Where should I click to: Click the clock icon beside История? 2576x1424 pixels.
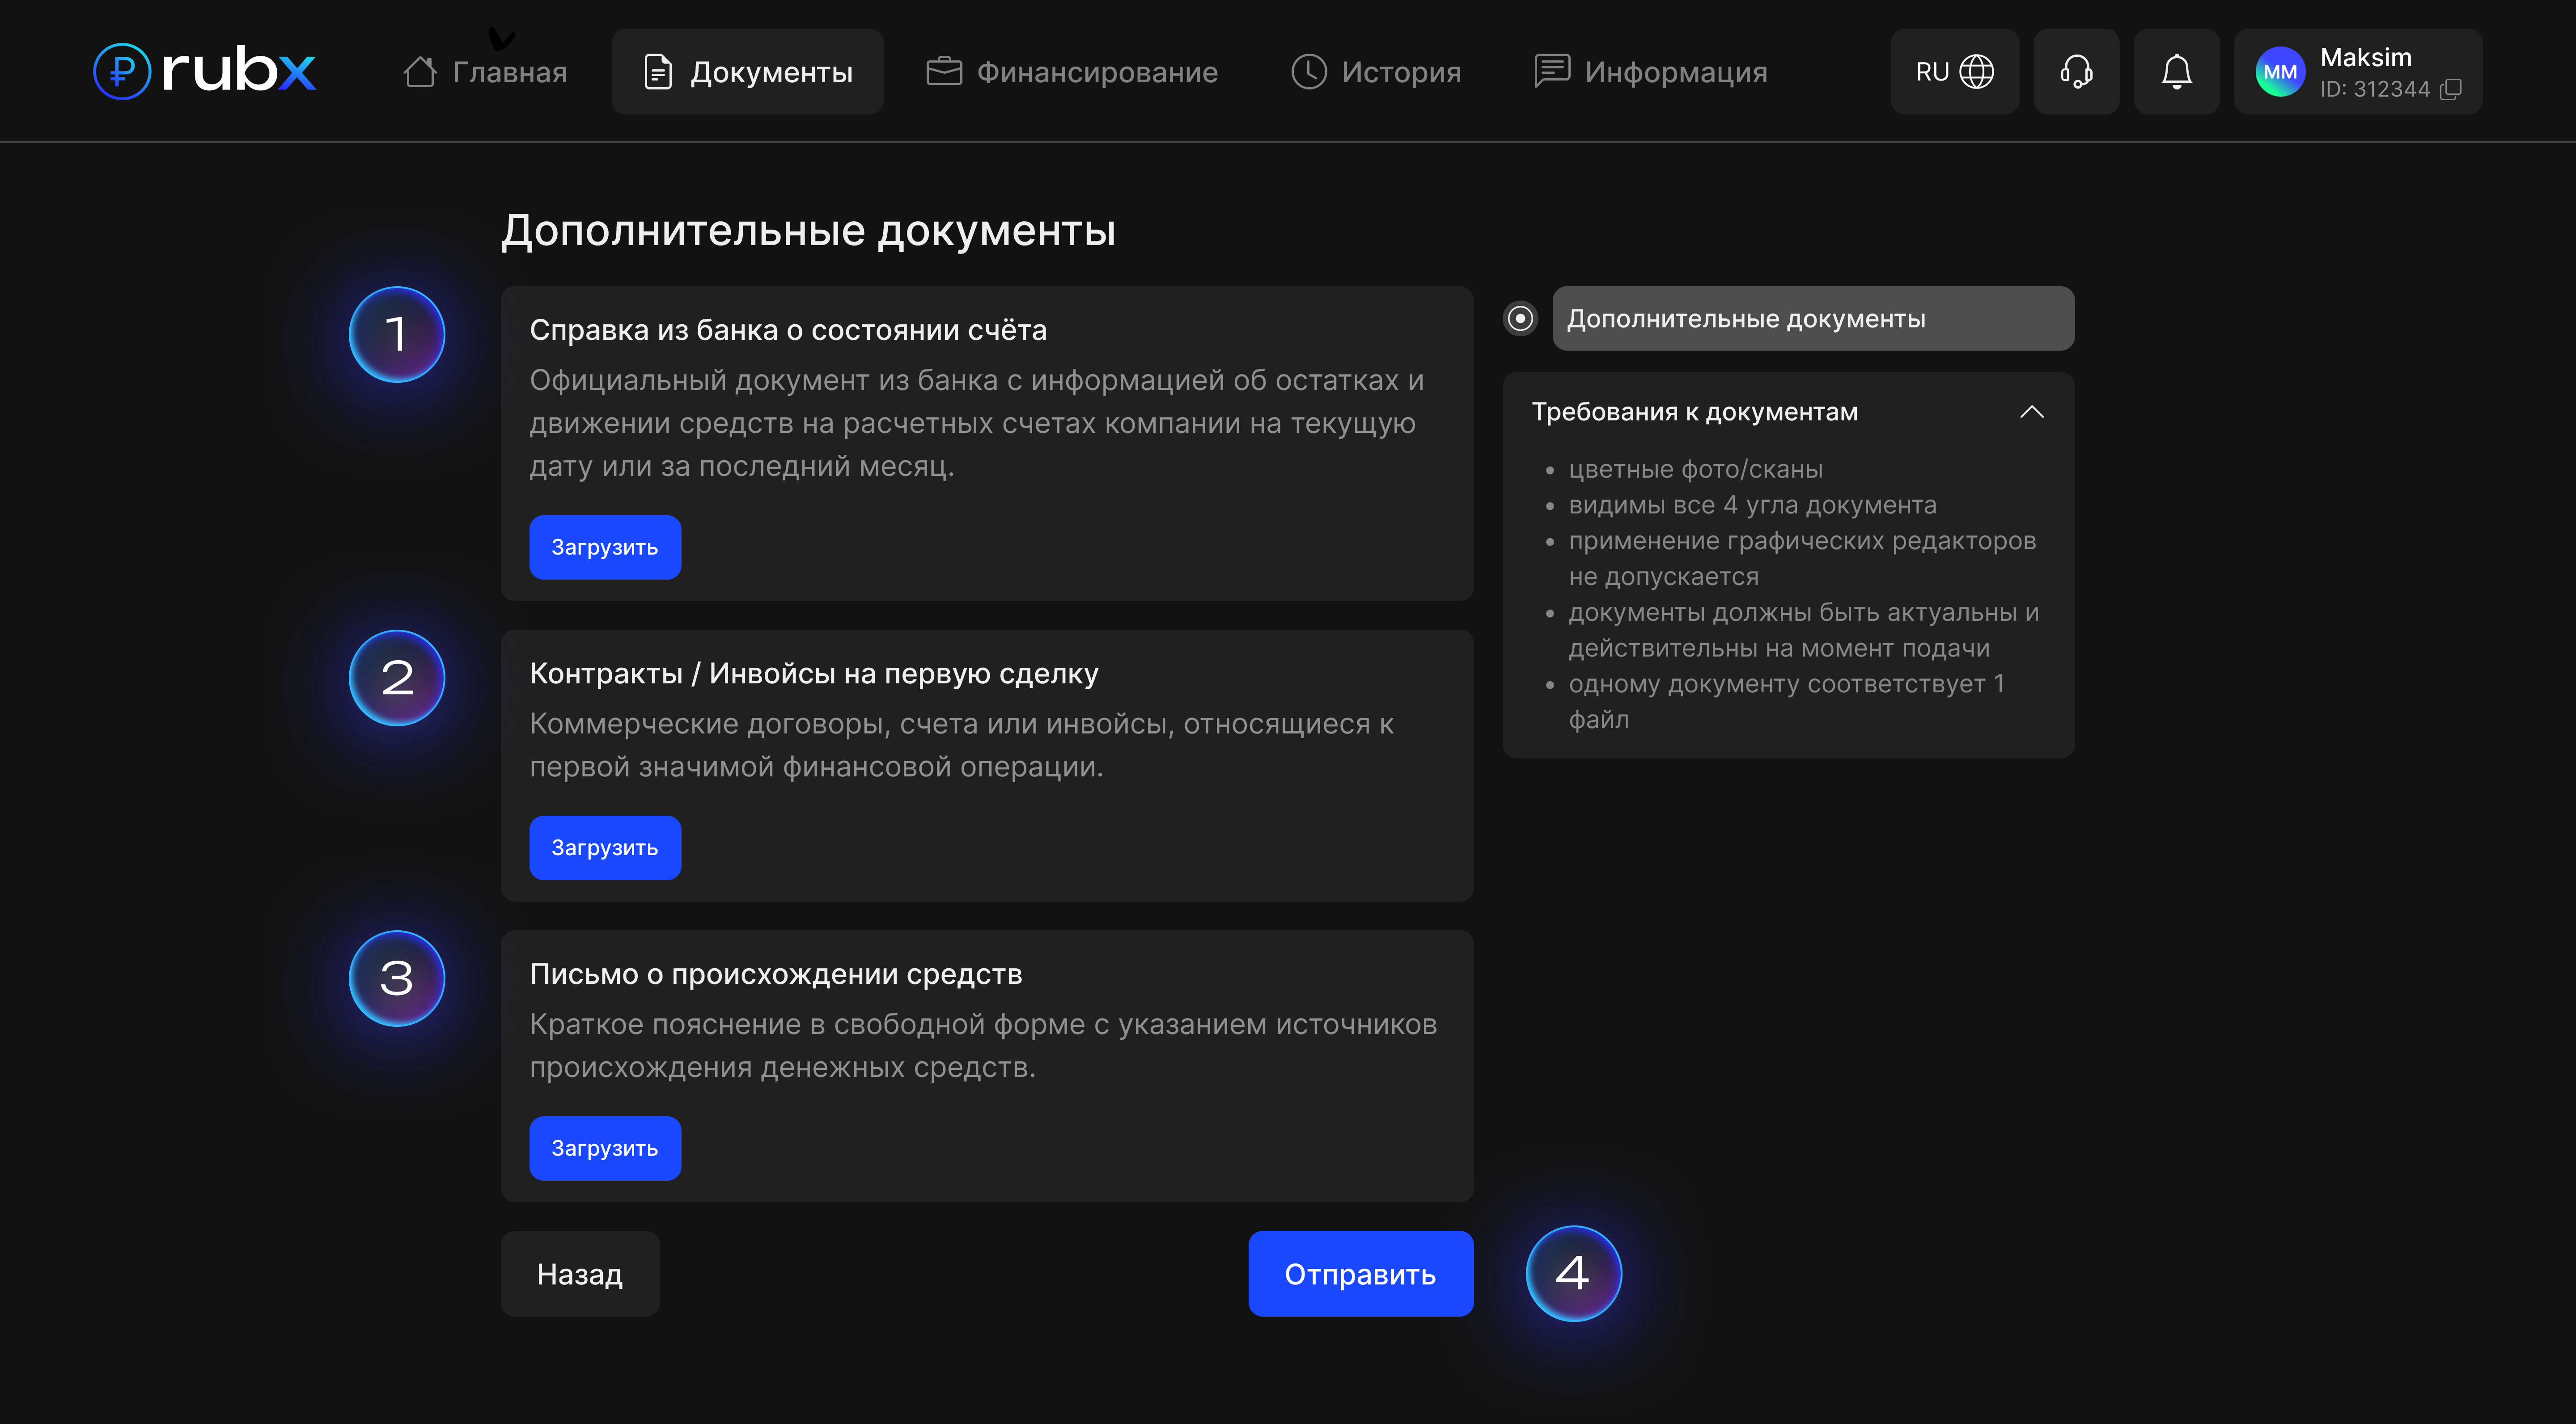click(1308, 72)
